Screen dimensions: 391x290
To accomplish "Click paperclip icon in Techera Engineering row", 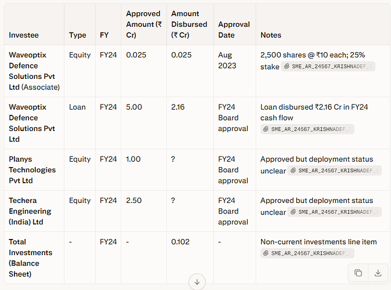I will click(294, 212).
